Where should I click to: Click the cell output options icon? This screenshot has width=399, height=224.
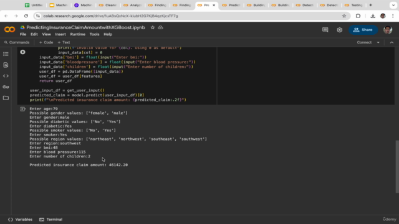[22, 109]
